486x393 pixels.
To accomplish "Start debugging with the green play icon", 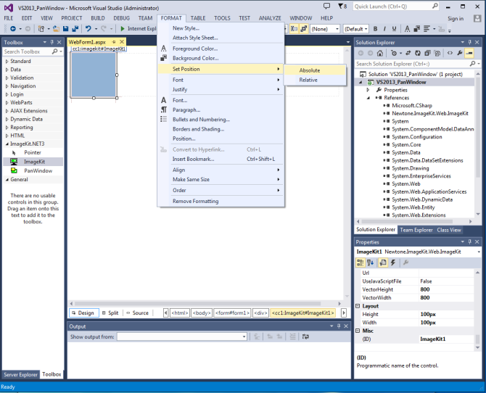I will (x=123, y=29).
